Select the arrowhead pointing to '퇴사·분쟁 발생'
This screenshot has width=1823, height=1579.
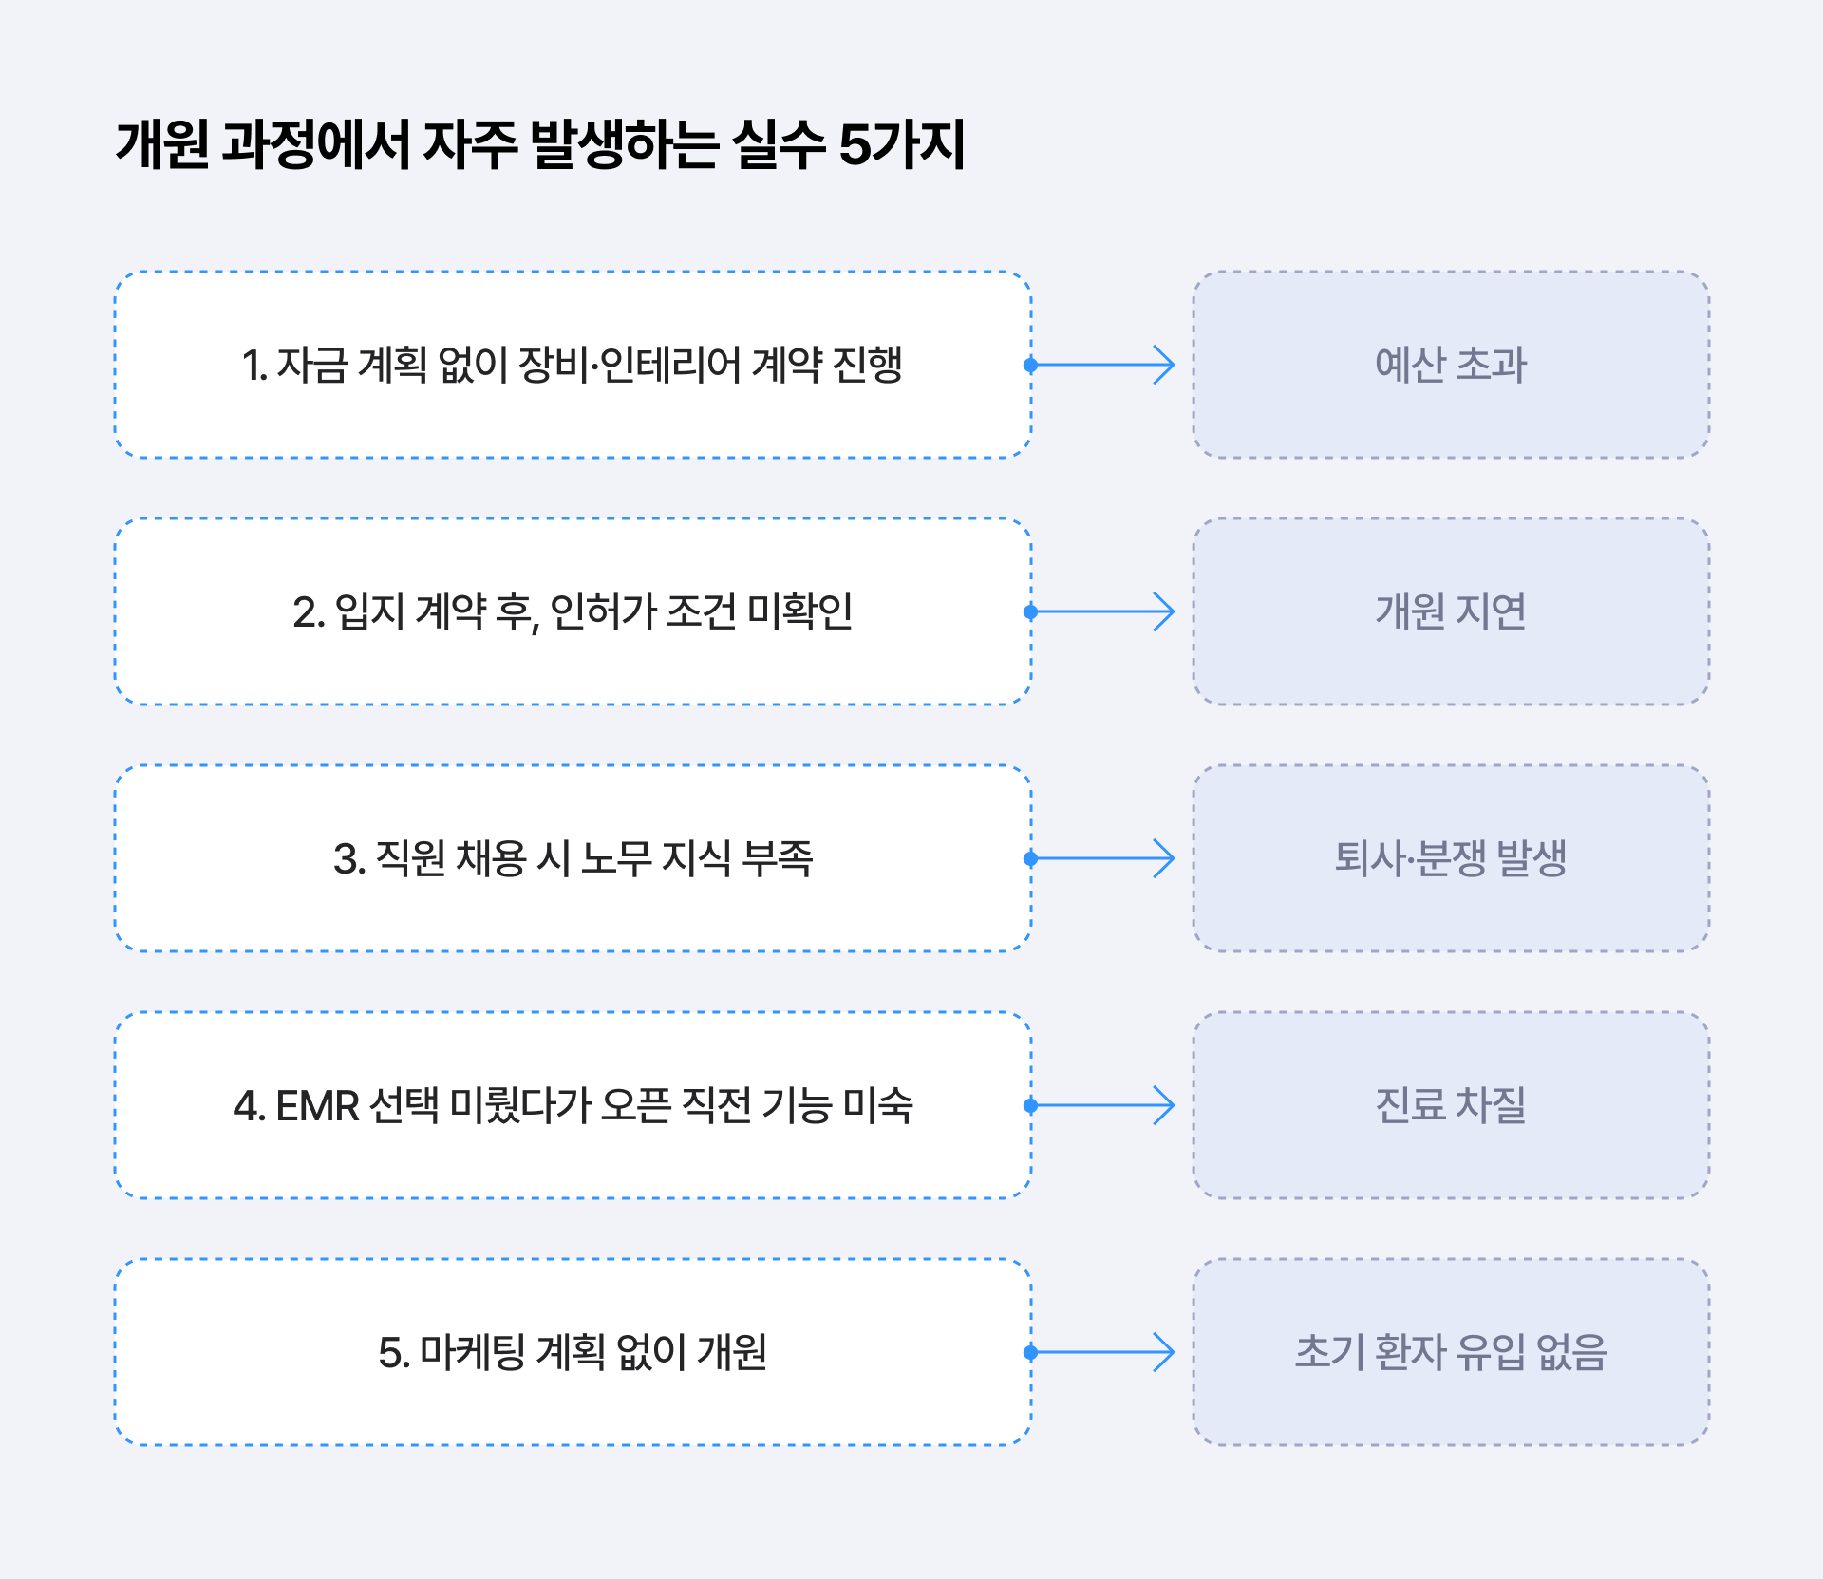click(x=1166, y=858)
